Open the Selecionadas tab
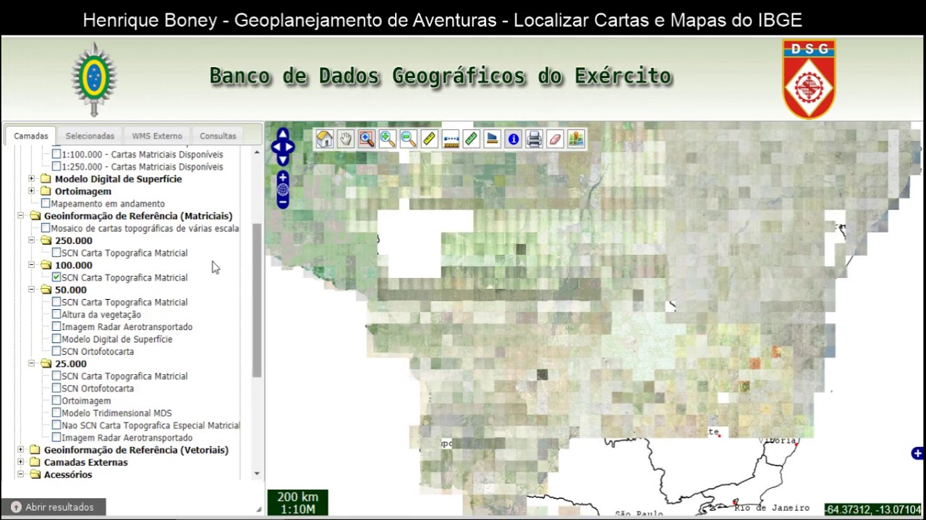The height and width of the screenshot is (520, 926). pos(90,136)
